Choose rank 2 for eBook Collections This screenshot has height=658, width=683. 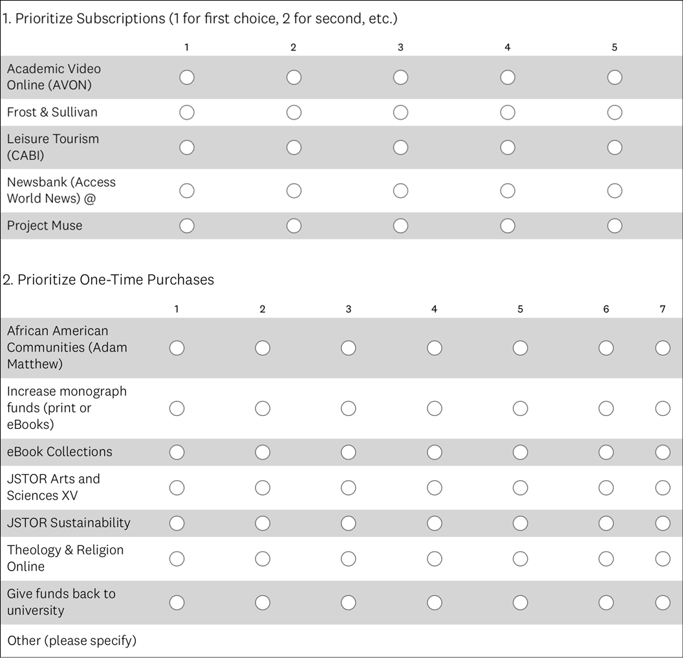point(263,452)
